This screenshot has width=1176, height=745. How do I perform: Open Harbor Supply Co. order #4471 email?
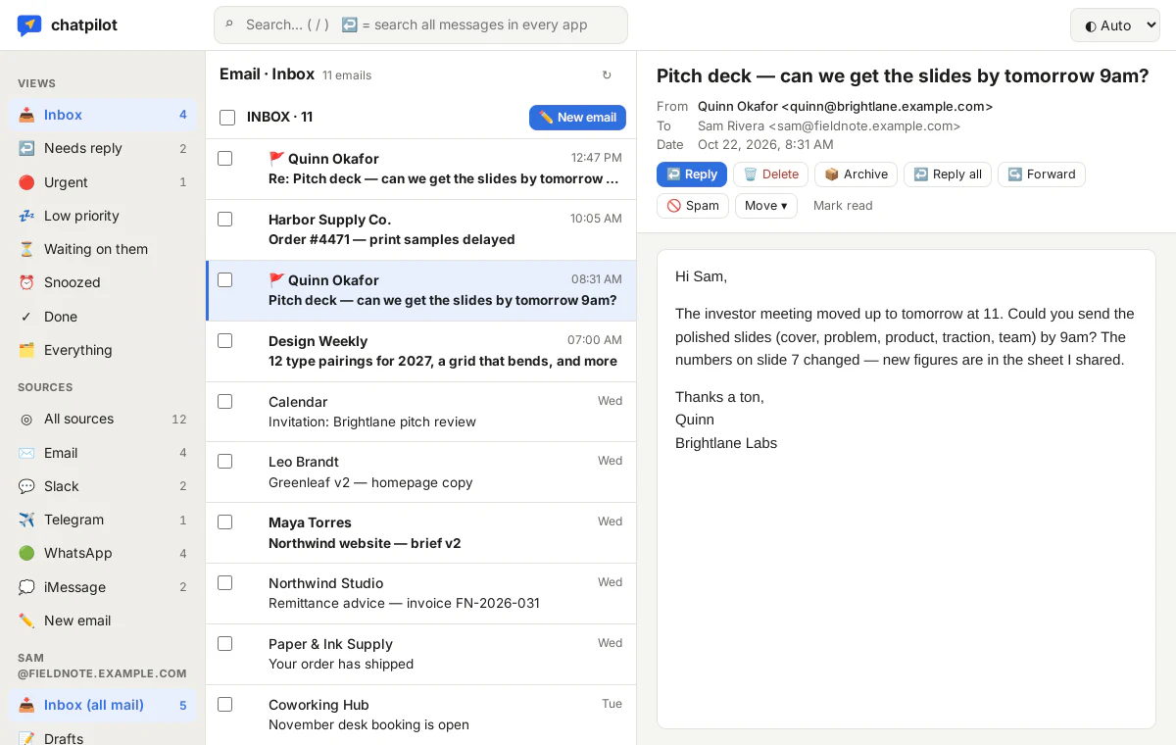(x=421, y=229)
